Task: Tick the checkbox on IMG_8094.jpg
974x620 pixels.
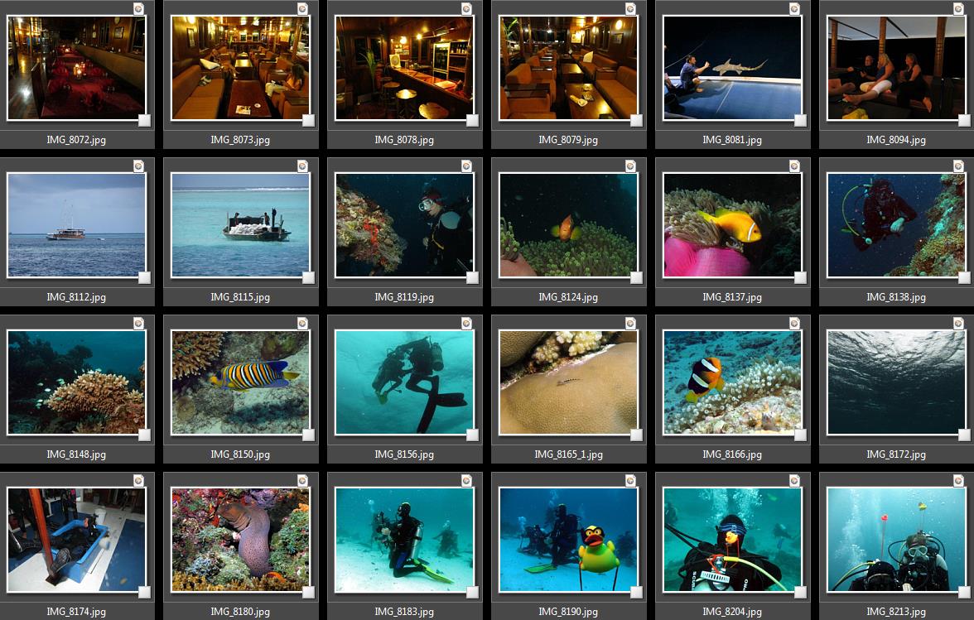Action: coord(965,120)
